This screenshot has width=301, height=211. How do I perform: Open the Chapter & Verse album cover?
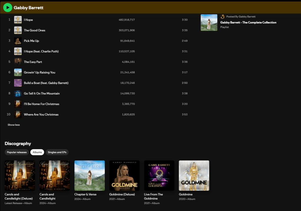click(90, 176)
